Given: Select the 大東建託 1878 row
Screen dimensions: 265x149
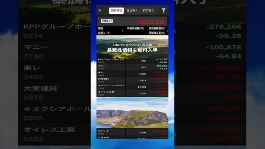Looking at the screenshot, I should click(x=132, y=80).
